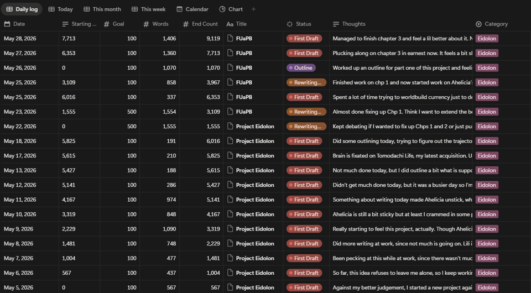Click the page icon in May 5 row
531x293 pixels.
click(230, 287)
